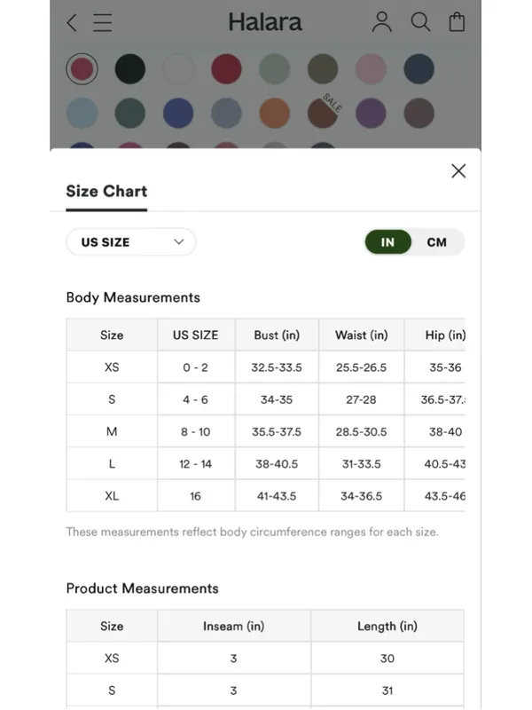The width and height of the screenshot is (532, 710).
Task: Click the length value 30
Action: tap(387, 659)
